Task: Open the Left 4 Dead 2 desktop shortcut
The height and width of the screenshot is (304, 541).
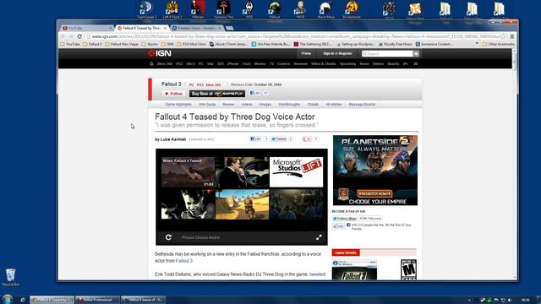Action: pyautogui.click(x=172, y=9)
